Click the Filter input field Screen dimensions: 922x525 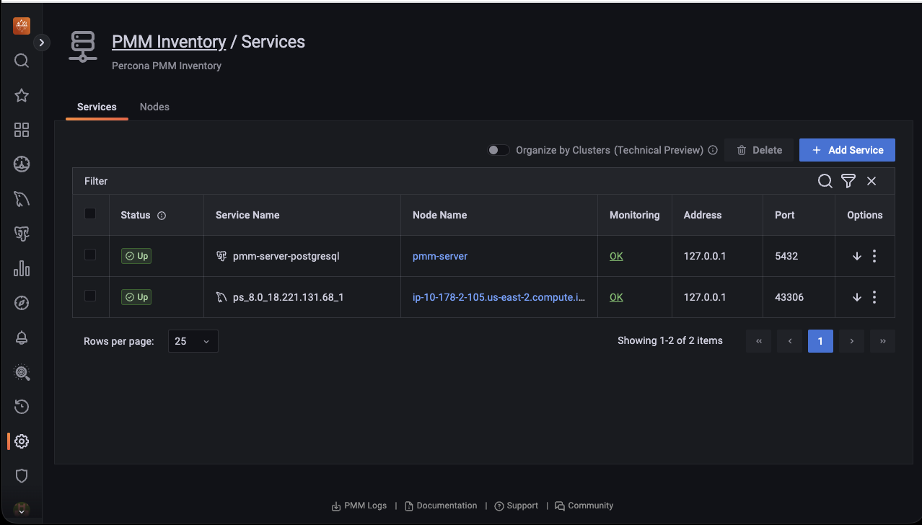[x=433, y=181]
